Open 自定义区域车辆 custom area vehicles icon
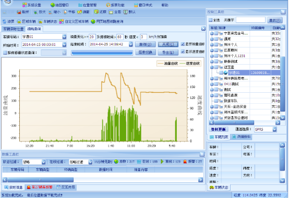This screenshot has height=198, width=289. coord(62,22)
